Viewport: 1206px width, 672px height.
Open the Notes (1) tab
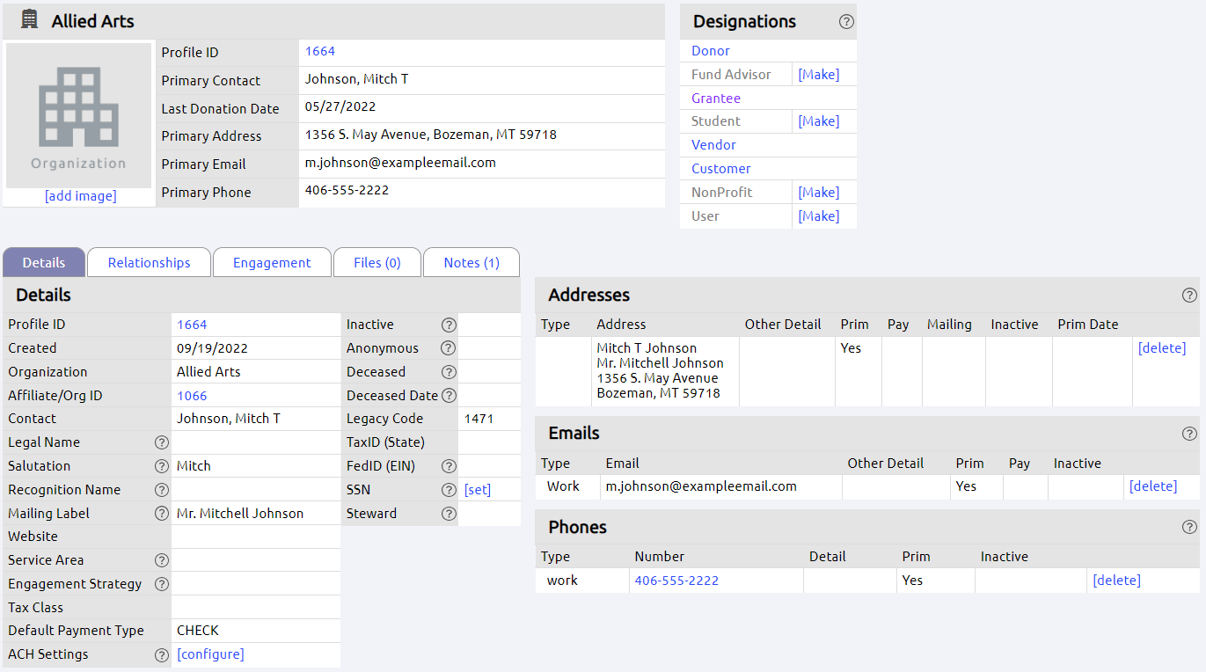[471, 261]
